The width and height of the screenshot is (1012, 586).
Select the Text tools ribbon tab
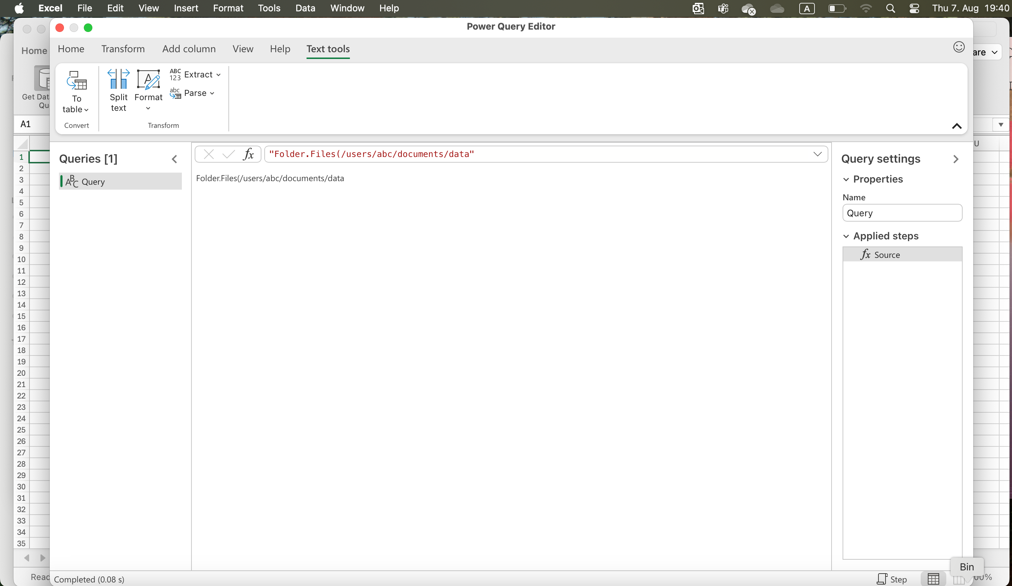328,49
